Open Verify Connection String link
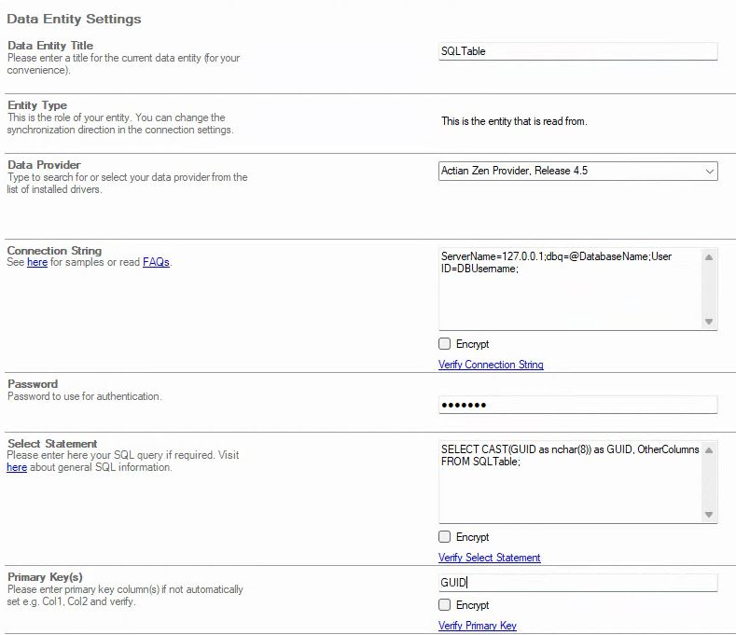 (x=491, y=365)
